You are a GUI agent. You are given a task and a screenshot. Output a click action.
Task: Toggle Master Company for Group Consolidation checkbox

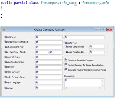point(66,65)
